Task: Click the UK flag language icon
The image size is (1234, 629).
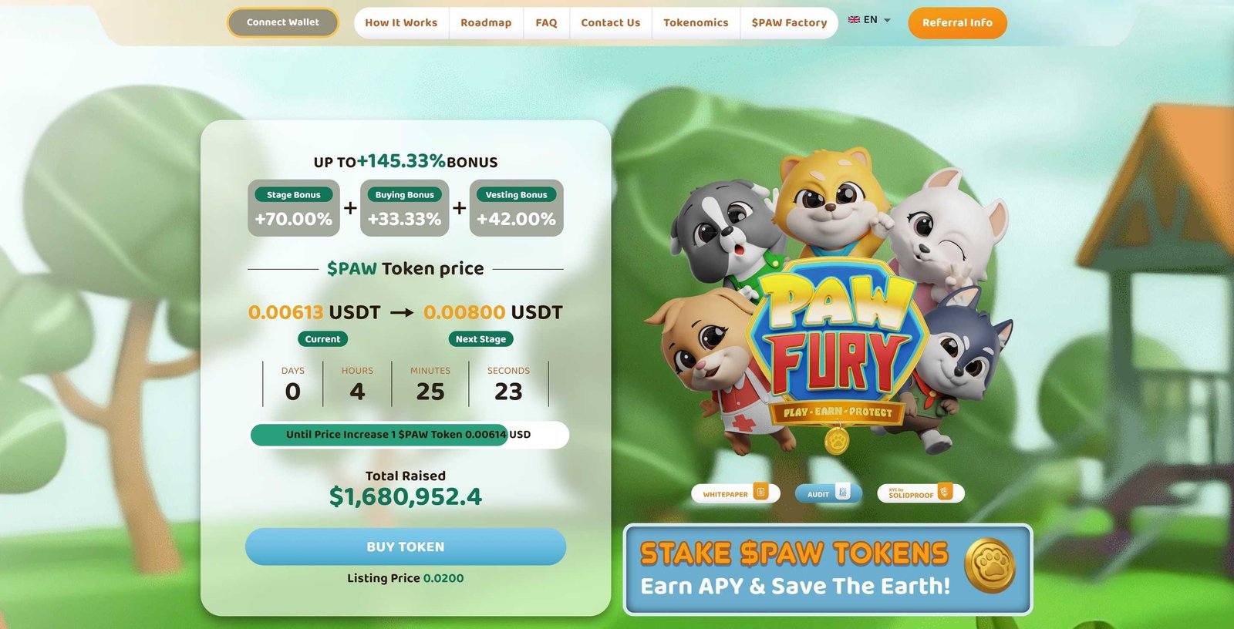Action: click(x=854, y=20)
